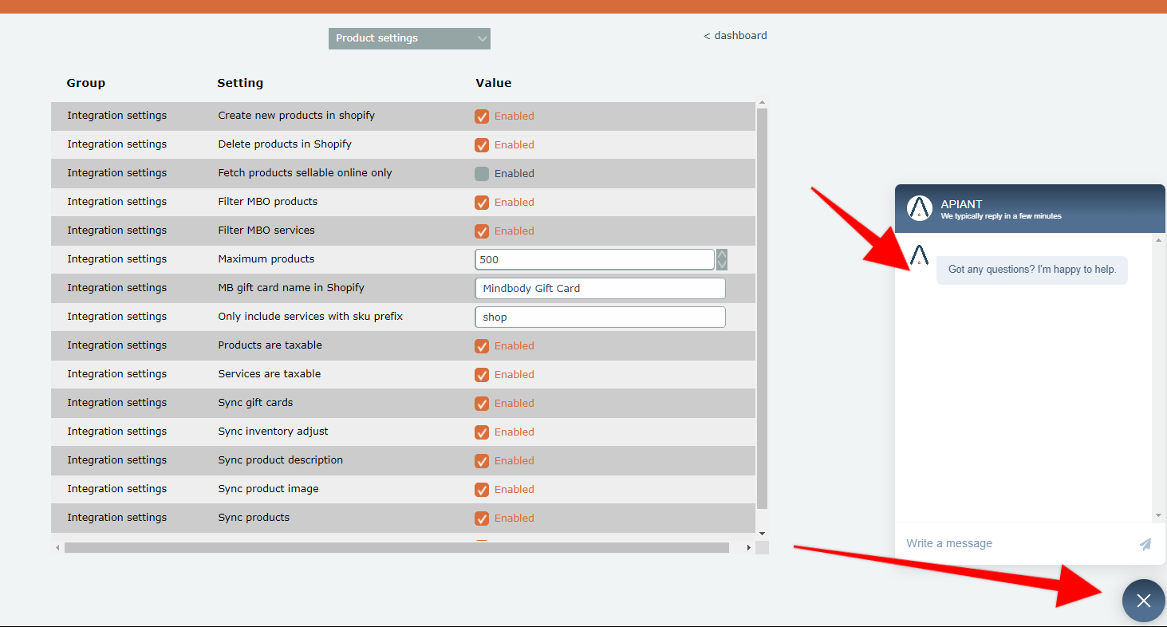The height and width of the screenshot is (627, 1167).
Task: Toggle Filter MBO services checkbox
Action: coord(482,231)
